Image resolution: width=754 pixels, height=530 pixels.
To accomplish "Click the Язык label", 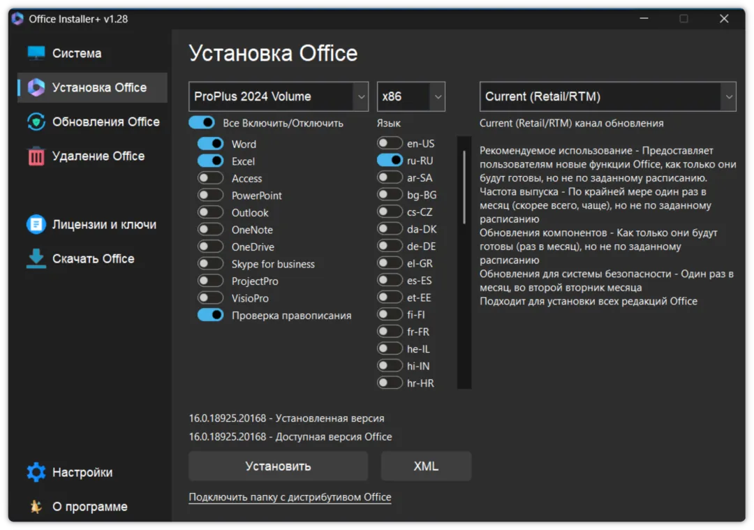I will [x=389, y=123].
